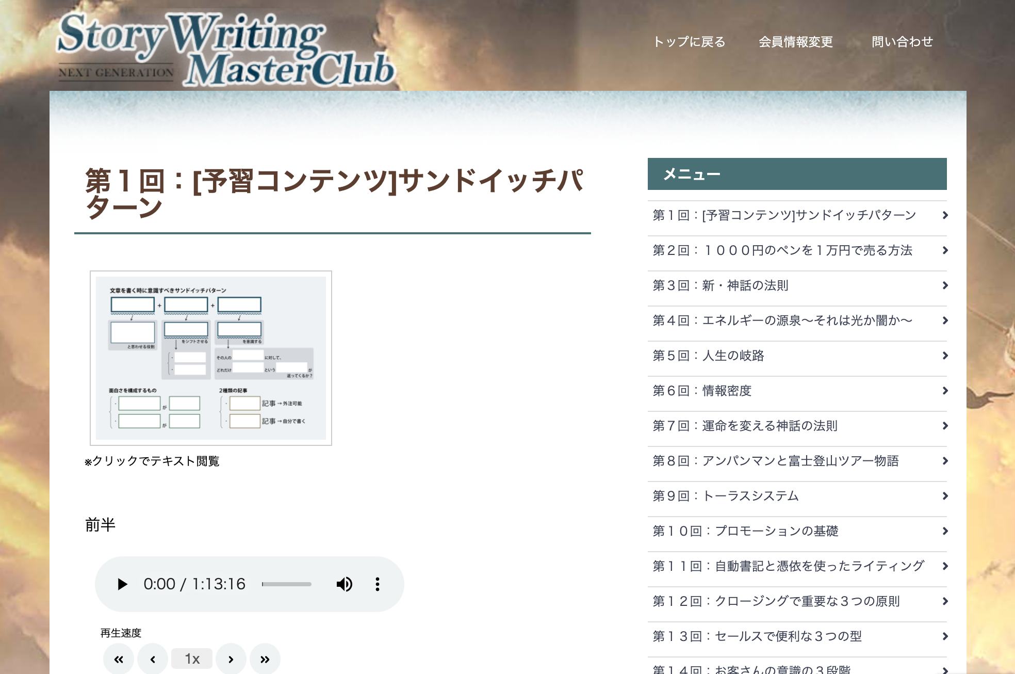
Task: Open audio player three-dot options menu
Action: tap(378, 584)
